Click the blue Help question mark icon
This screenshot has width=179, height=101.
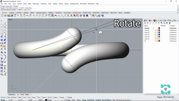pyautogui.click(x=103, y=15)
